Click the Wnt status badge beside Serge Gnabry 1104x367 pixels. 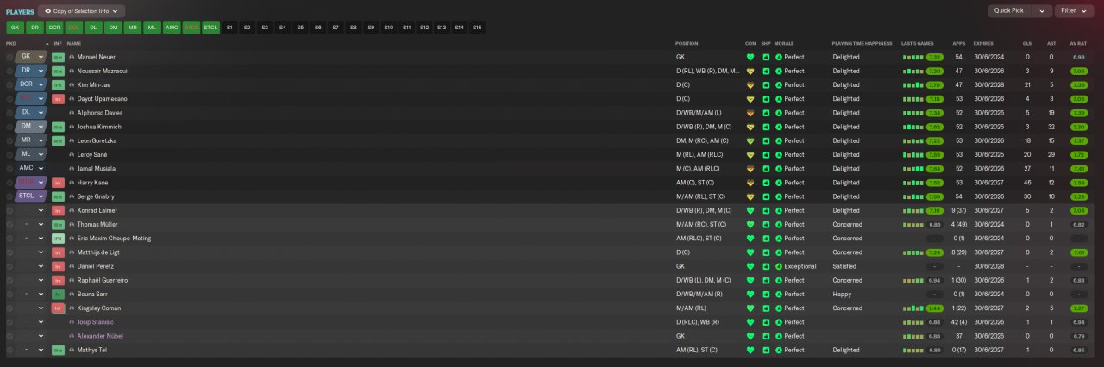tap(58, 196)
